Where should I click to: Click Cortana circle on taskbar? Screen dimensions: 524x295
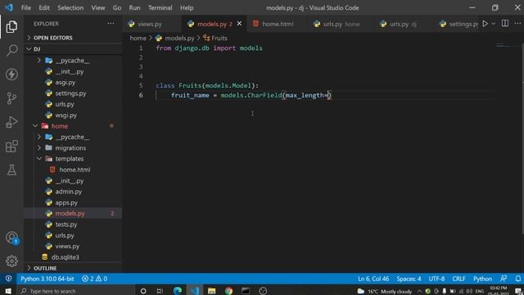coord(143,291)
